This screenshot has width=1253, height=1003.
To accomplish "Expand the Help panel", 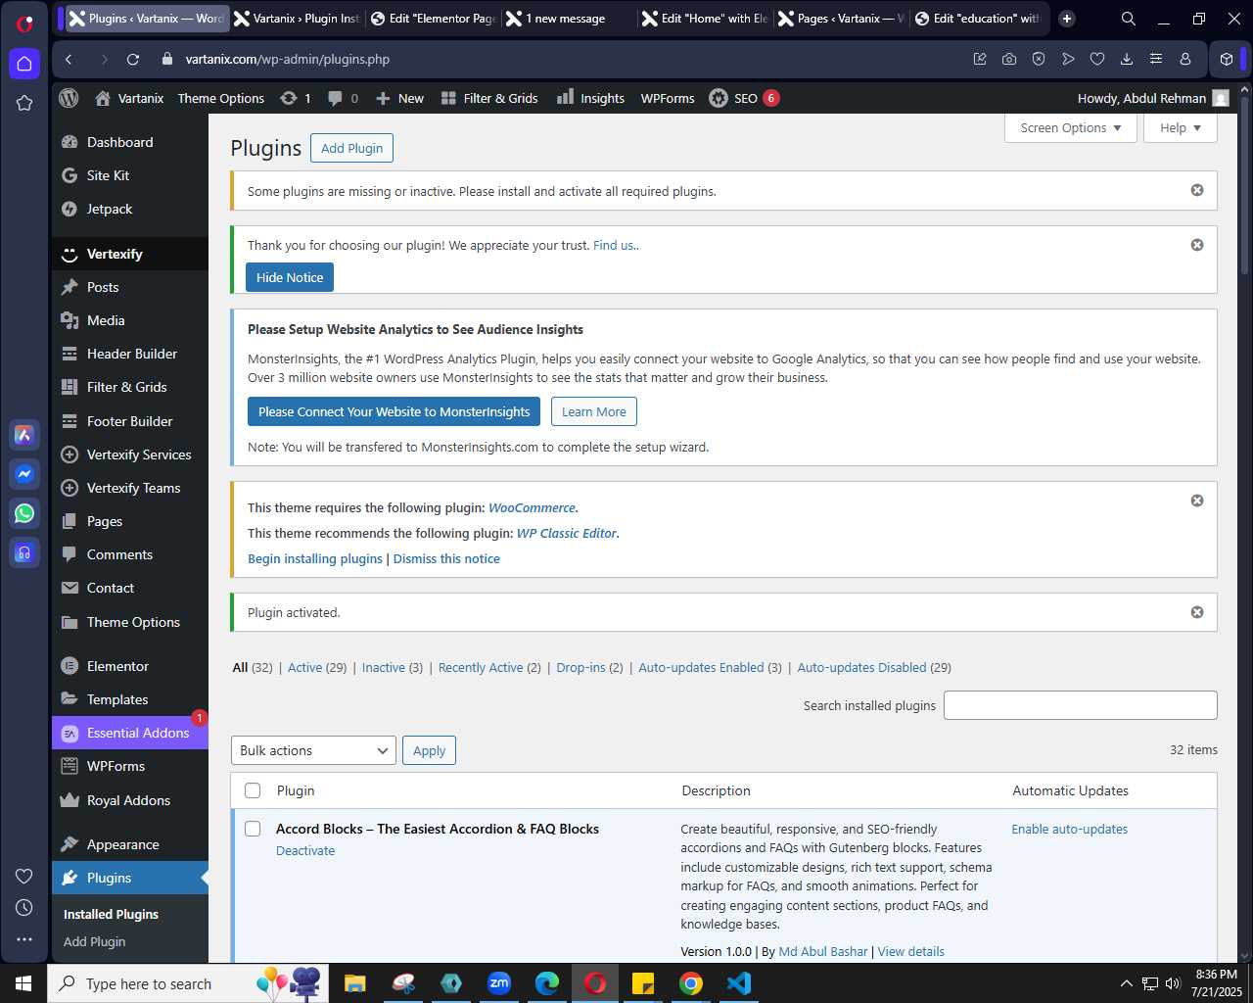I will (x=1181, y=128).
